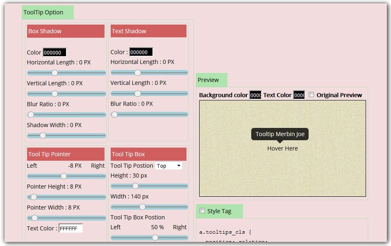Toggle the Style Tag checkbox
This screenshot has width=391, height=246.
click(x=202, y=210)
